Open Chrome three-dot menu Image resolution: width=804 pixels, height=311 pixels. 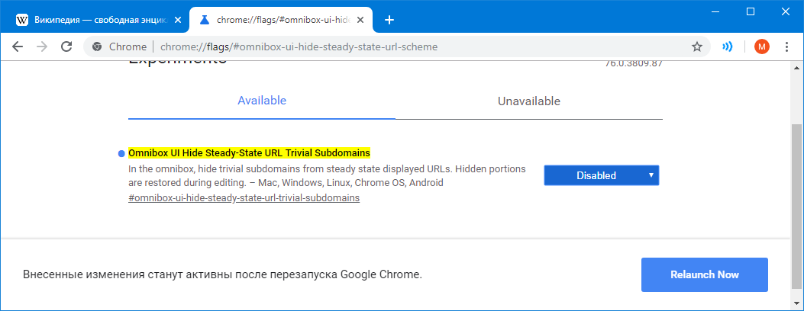pyautogui.click(x=787, y=46)
